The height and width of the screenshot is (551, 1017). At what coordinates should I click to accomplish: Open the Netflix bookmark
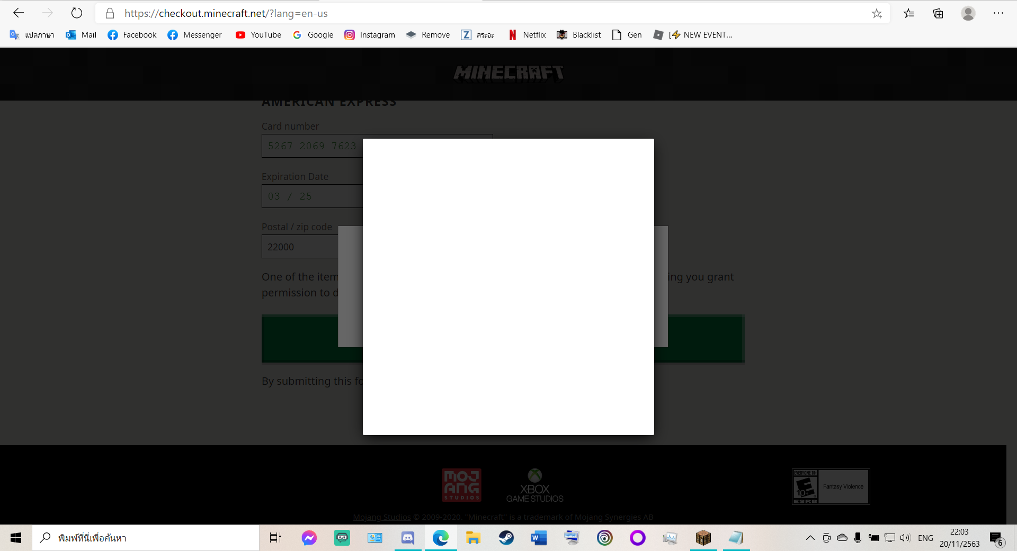(x=527, y=35)
